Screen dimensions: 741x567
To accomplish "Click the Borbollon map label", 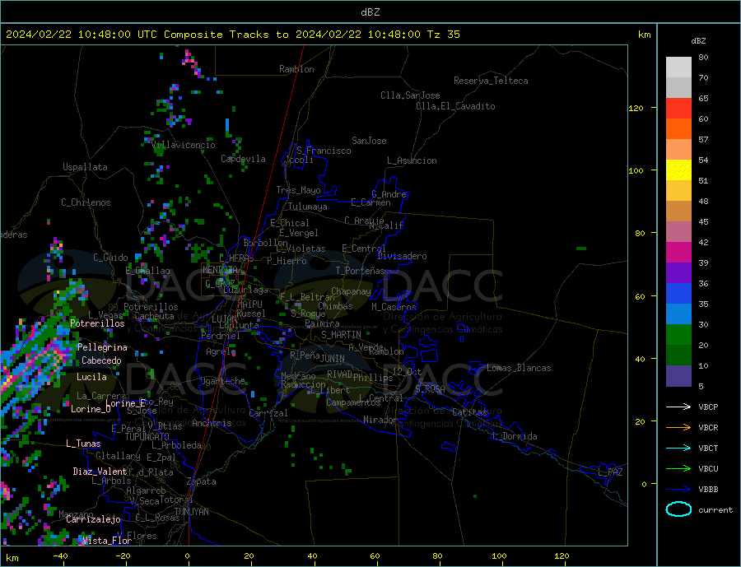I will coord(266,243).
